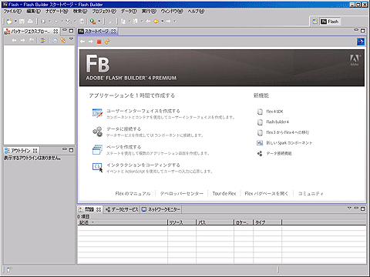370x277 pixels.
Task: Open ページを作成する tutorial link
Action: coord(124,147)
